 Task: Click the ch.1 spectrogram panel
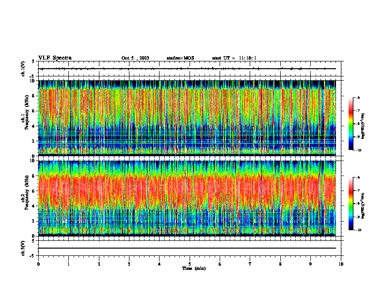tap(187, 118)
